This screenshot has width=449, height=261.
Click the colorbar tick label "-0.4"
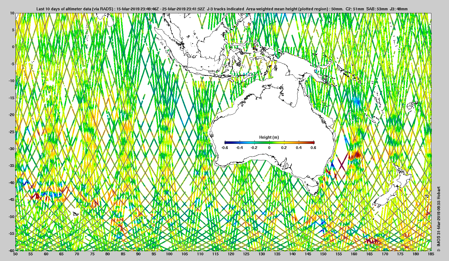239,148
